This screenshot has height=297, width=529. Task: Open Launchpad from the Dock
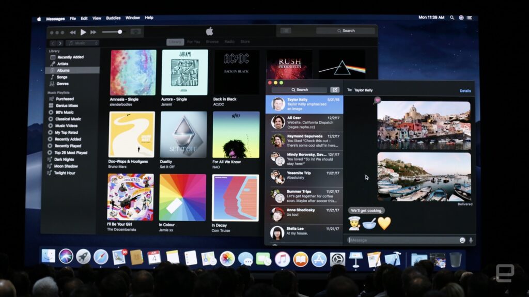click(83, 257)
